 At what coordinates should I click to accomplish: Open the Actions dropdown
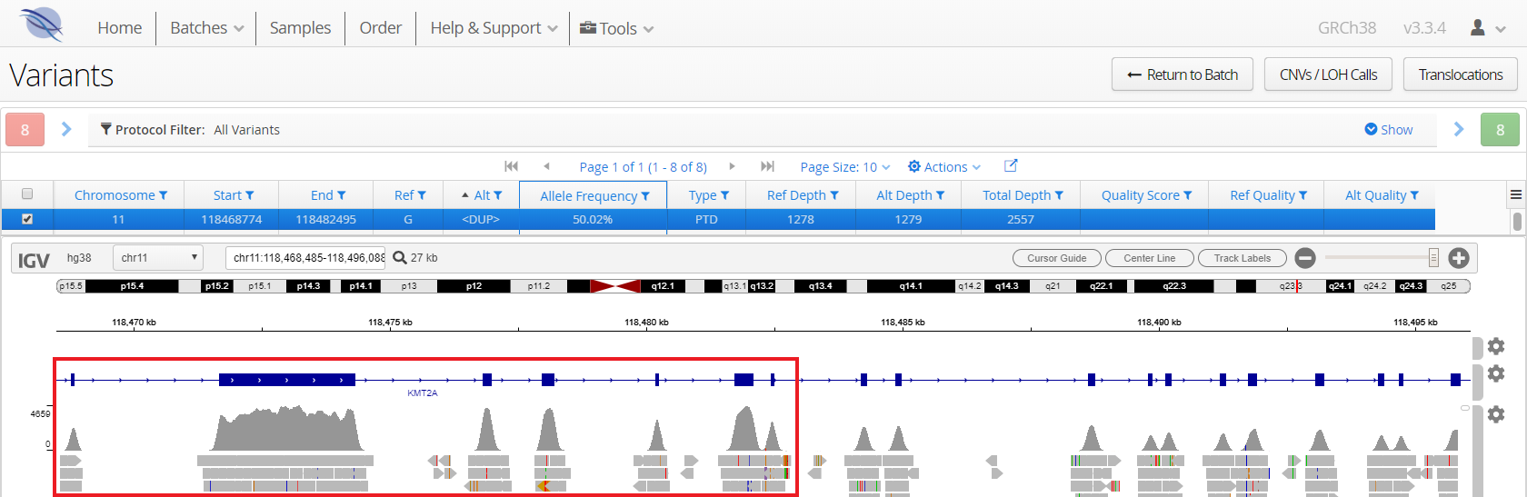pyautogui.click(x=945, y=167)
